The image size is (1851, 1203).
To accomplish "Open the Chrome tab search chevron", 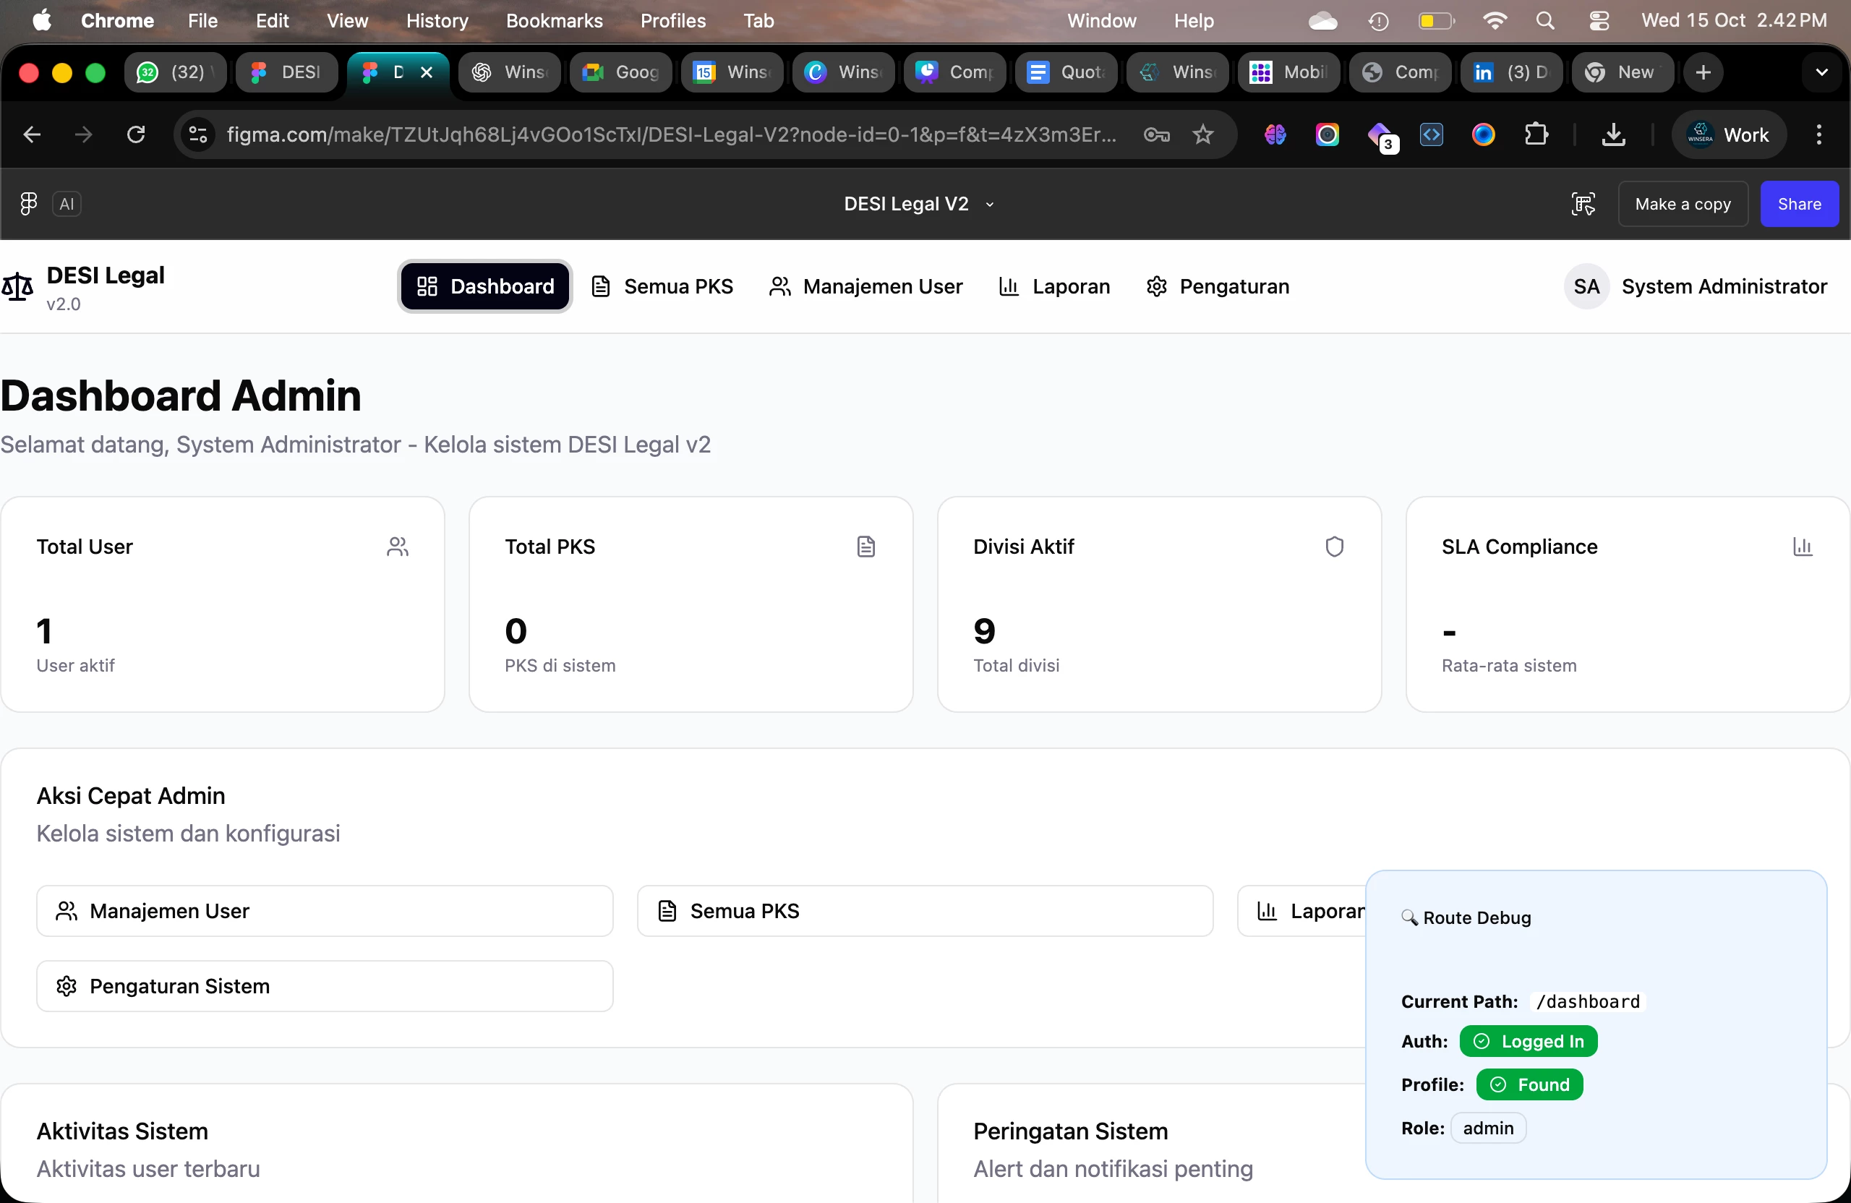I will tap(1821, 72).
